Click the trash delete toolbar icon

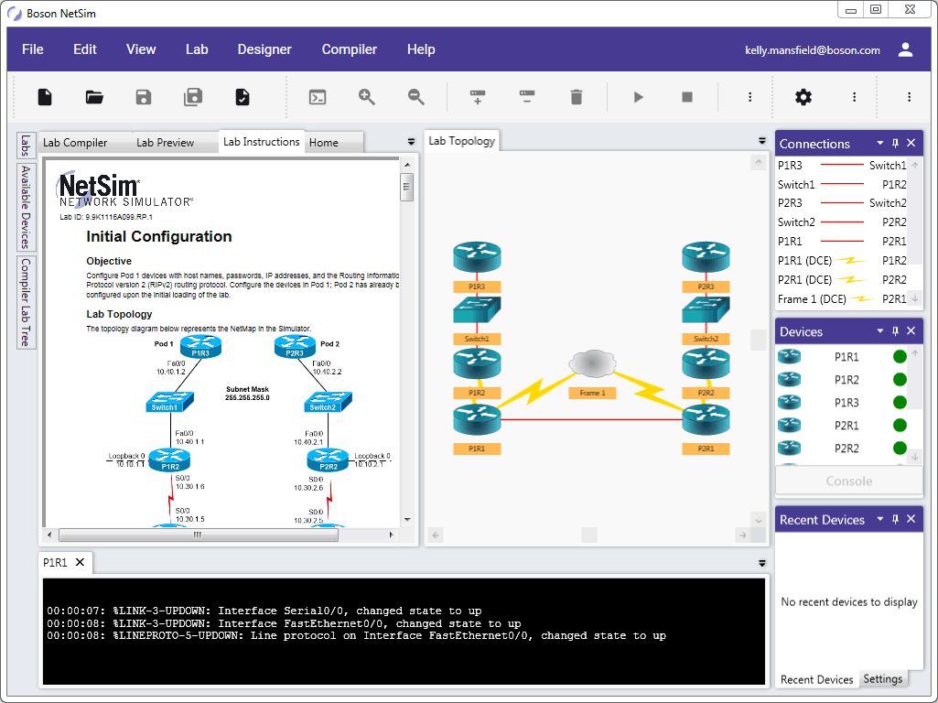576,97
